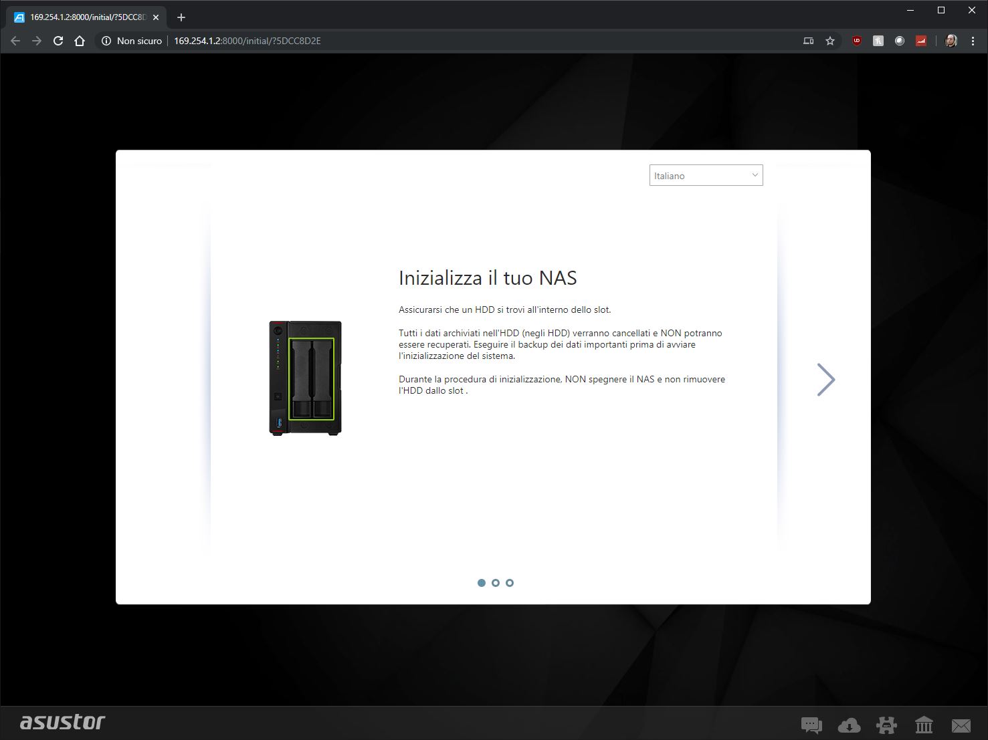Screen dimensions: 988x740
Task: Click the envelope mail icon in footer
Action: tap(961, 725)
